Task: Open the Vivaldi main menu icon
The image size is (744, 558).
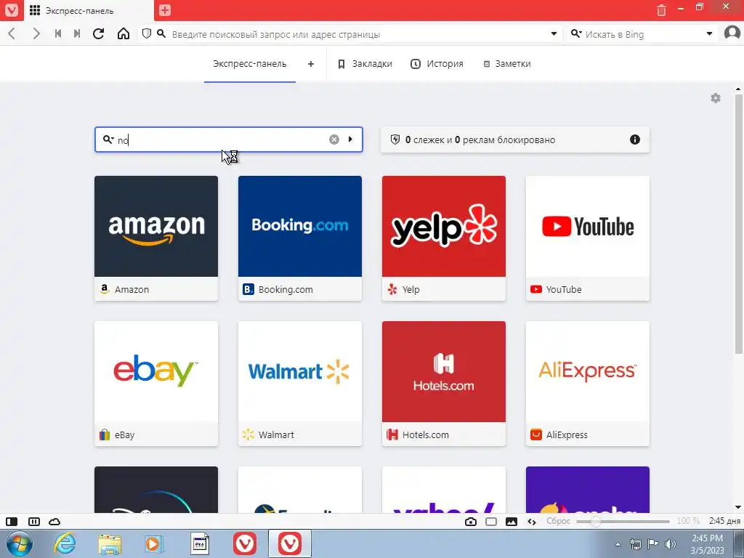Action: [12, 10]
